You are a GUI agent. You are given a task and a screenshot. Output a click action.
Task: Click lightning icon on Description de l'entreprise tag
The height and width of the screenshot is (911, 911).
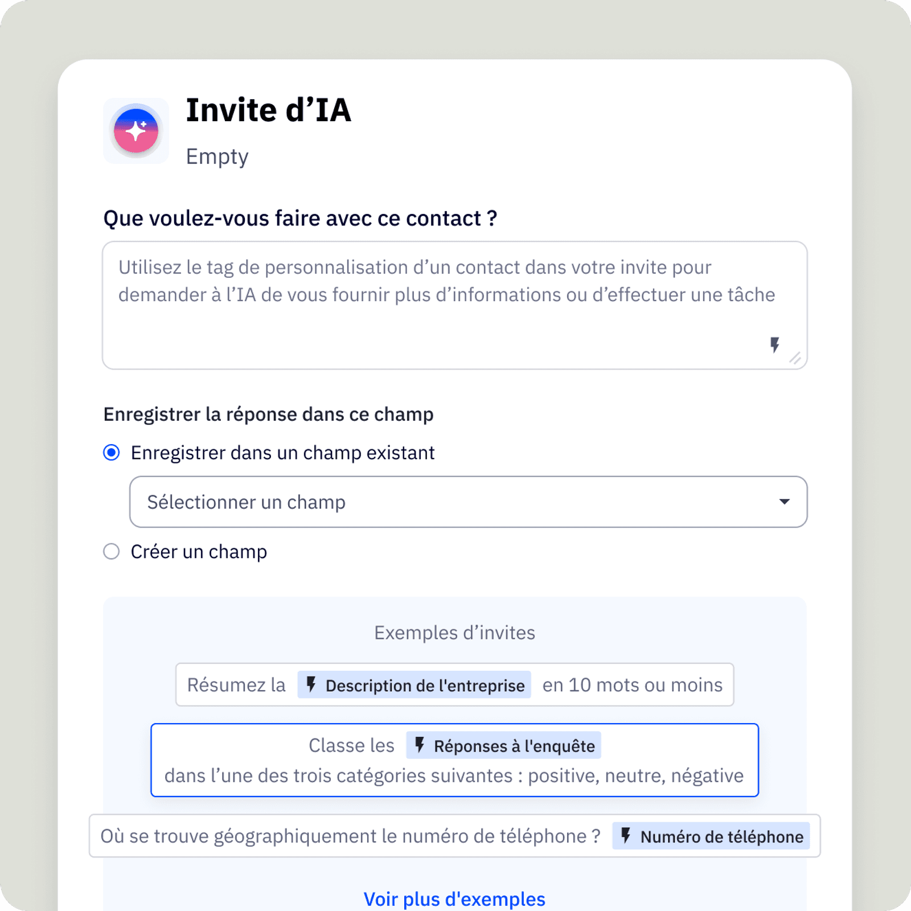click(311, 684)
